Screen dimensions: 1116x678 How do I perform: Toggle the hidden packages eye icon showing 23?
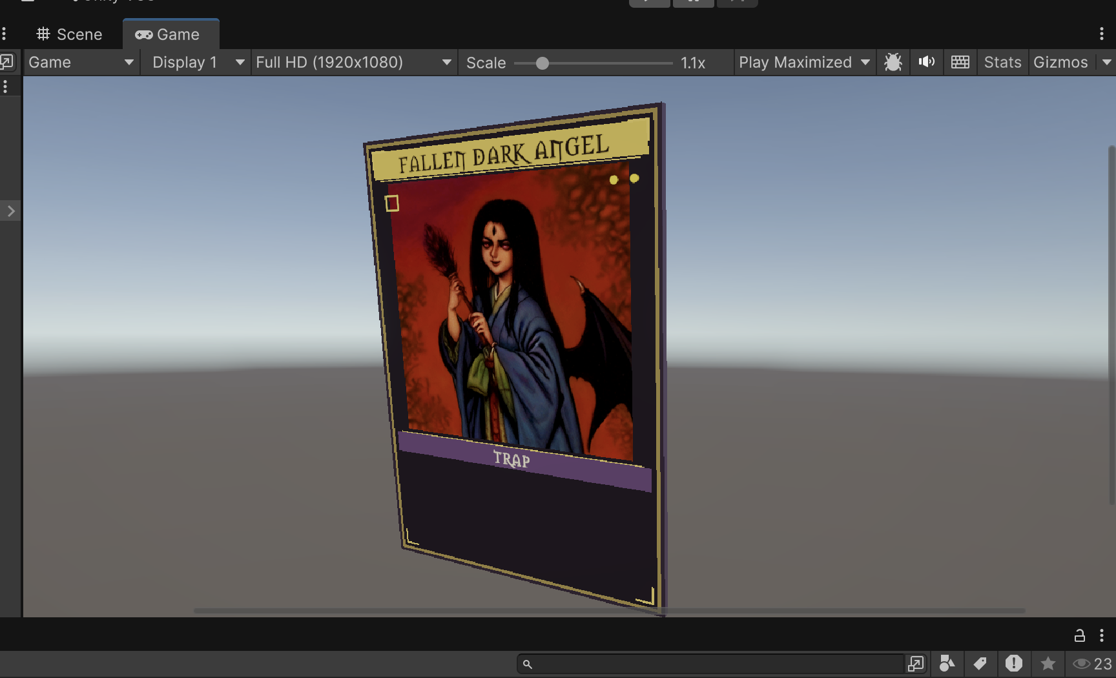click(x=1092, y=664)
